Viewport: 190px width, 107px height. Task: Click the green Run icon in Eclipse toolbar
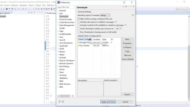pos(47,9)
